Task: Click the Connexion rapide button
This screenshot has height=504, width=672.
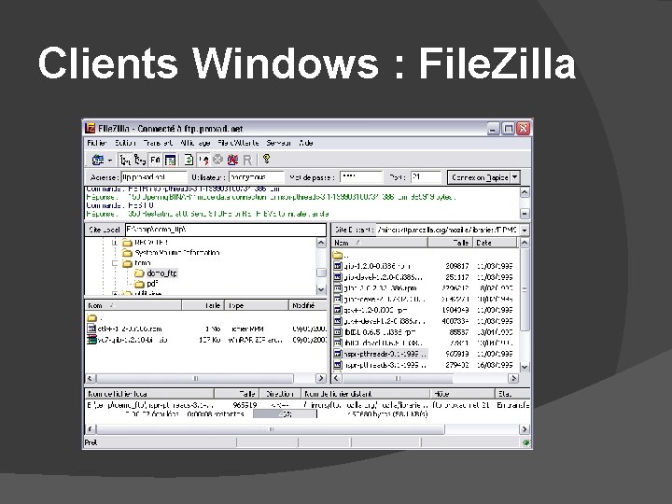Action: 479,177
